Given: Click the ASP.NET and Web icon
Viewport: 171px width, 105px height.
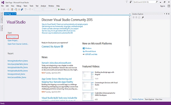Looking at the screenshot, I should click(x=84, y=54).
